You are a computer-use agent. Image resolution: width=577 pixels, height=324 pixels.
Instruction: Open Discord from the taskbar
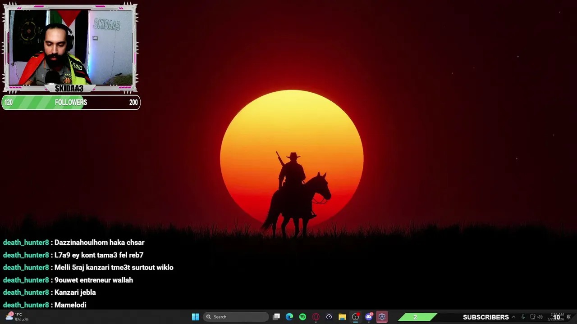click(369, 317)
